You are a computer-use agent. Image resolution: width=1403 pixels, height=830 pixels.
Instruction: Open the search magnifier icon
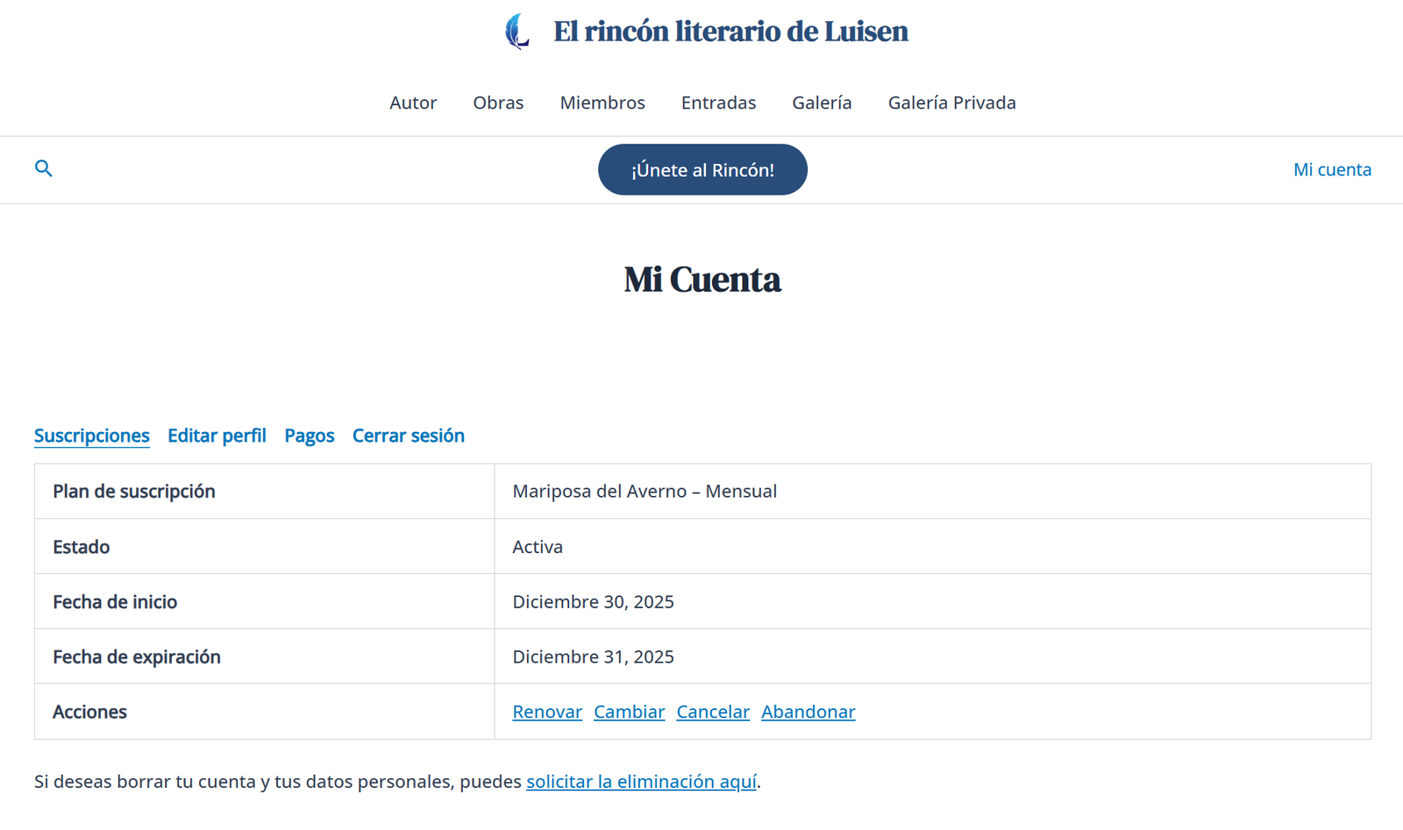43,168
